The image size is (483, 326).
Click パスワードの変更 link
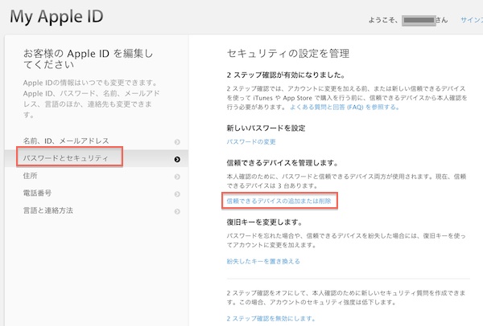pyautogui.click(x=251, y=141)
